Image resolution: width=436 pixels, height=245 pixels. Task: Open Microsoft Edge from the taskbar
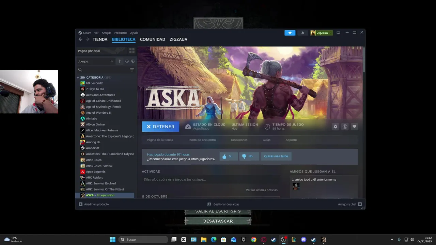click(x=214, y=240)
